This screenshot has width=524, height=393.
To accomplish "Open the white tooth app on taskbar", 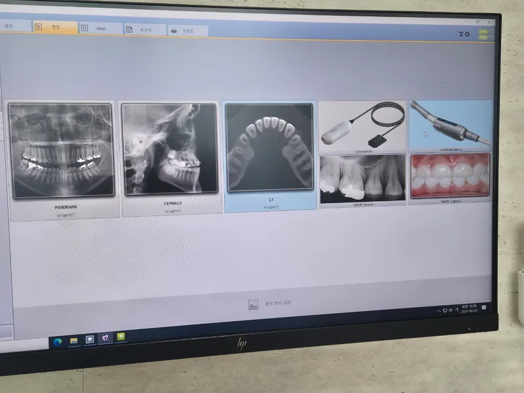I will pyautogui.click(x=90, y=339).
